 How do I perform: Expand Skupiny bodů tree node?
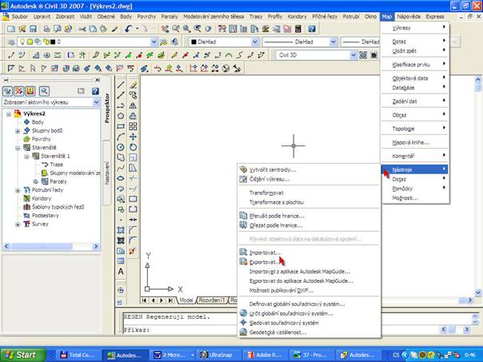point(18,131)
